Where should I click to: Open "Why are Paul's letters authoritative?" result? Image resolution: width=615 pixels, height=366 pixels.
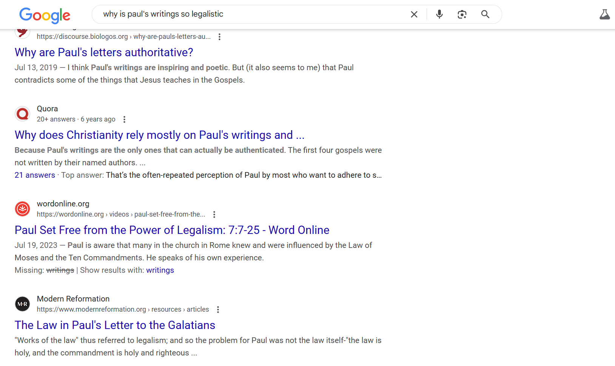point(104,52)
